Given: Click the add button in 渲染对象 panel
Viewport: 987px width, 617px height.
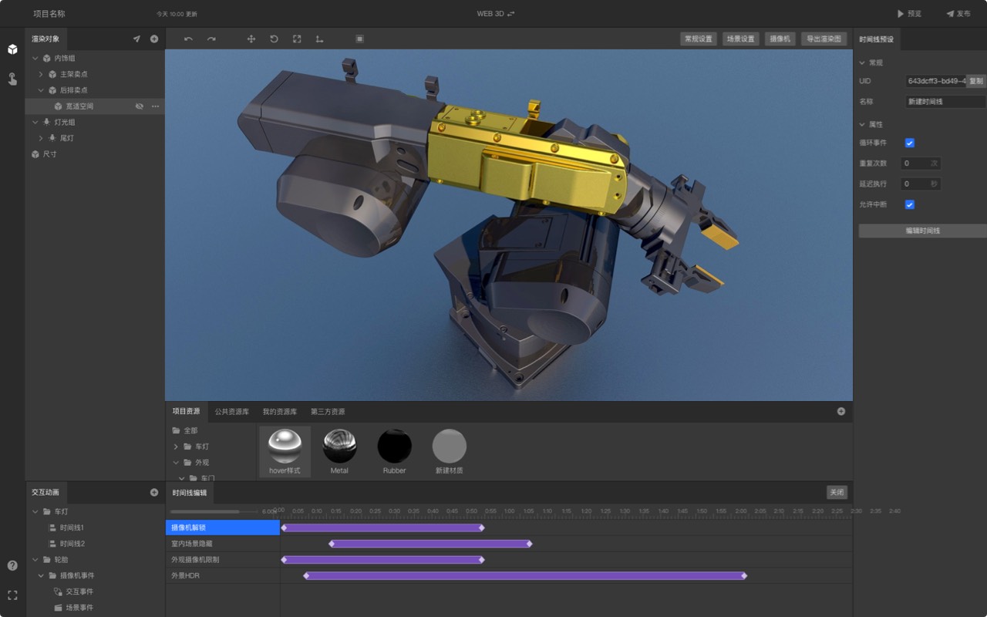Looking at the screenshot, I should pyautogui.click(x=154, y=39).
